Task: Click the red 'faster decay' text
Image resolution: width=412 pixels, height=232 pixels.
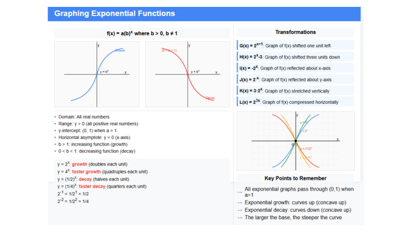Action: [x=92, y=186]
